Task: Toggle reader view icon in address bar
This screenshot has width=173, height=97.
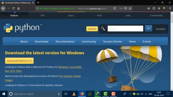Action: pyautogui.click(x=115, y=8)
